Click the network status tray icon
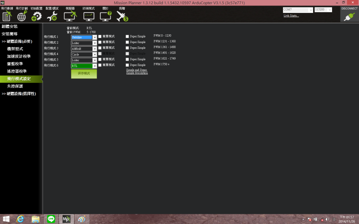The width and height of the screenshot is (359, 224). coord(321,219)
